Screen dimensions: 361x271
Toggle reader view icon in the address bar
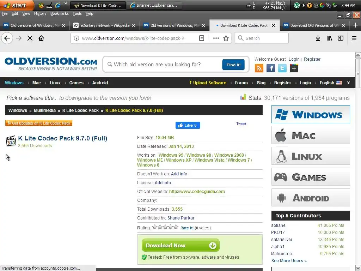[202, 38]
